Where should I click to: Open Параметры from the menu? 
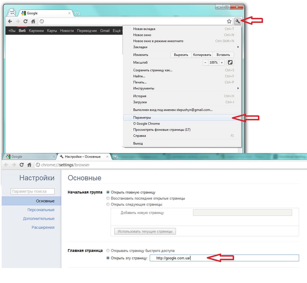182,118
